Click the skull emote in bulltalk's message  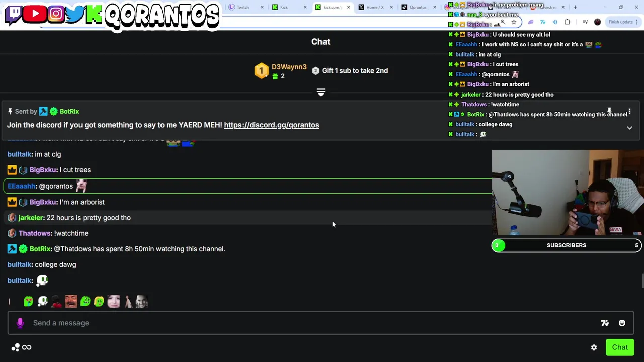click(42, 280)
